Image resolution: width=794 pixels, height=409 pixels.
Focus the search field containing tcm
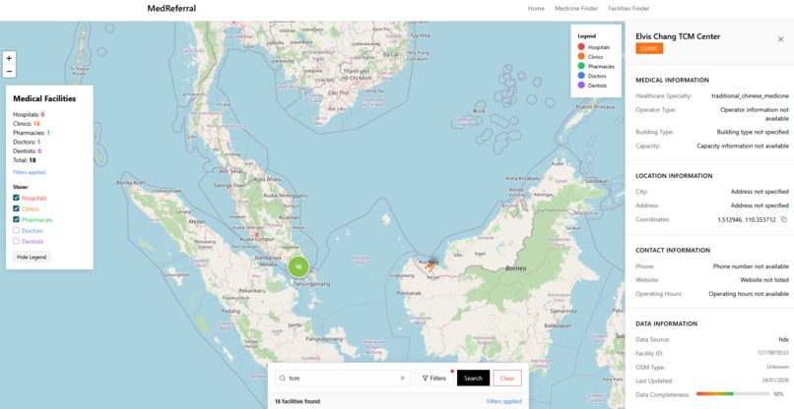[343, 379]
